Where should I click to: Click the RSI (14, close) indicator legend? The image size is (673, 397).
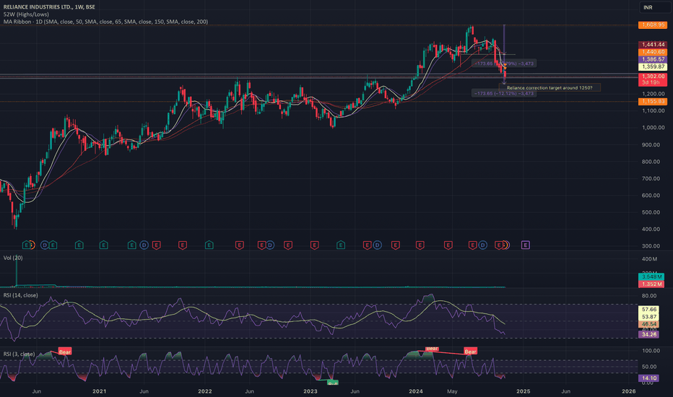pyautogui.click(x=21, y=295)
